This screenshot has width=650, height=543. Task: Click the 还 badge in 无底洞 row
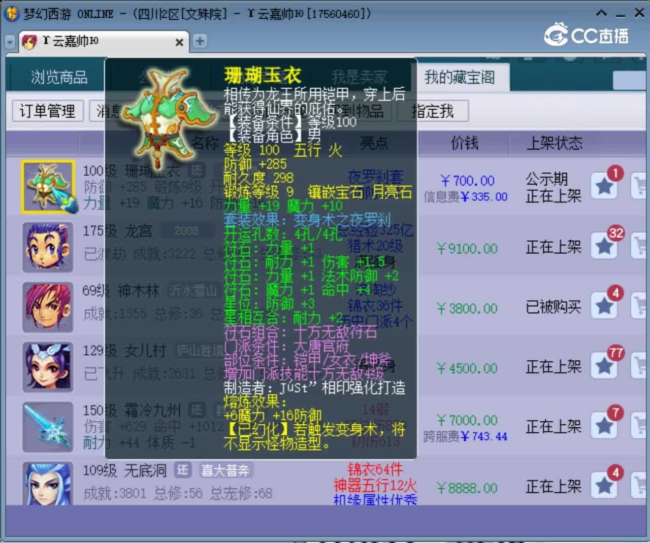(182, 470)
